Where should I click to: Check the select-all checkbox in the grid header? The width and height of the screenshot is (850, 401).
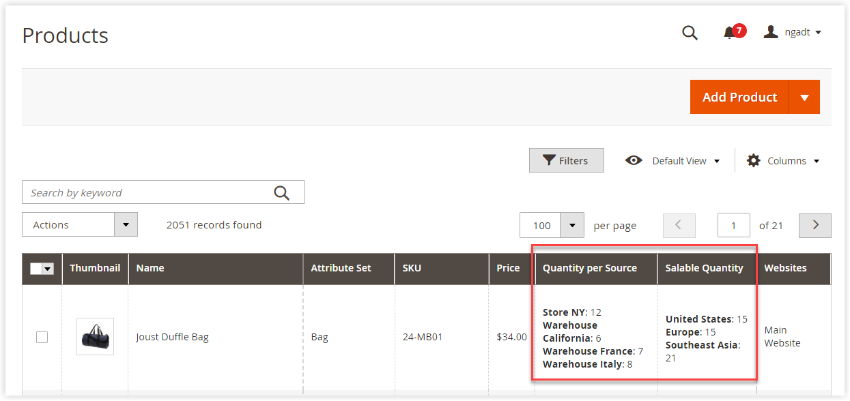[38, 268]
